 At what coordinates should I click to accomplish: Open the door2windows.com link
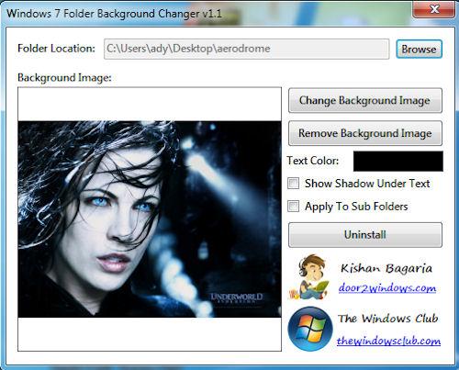(x=387, y=287)
